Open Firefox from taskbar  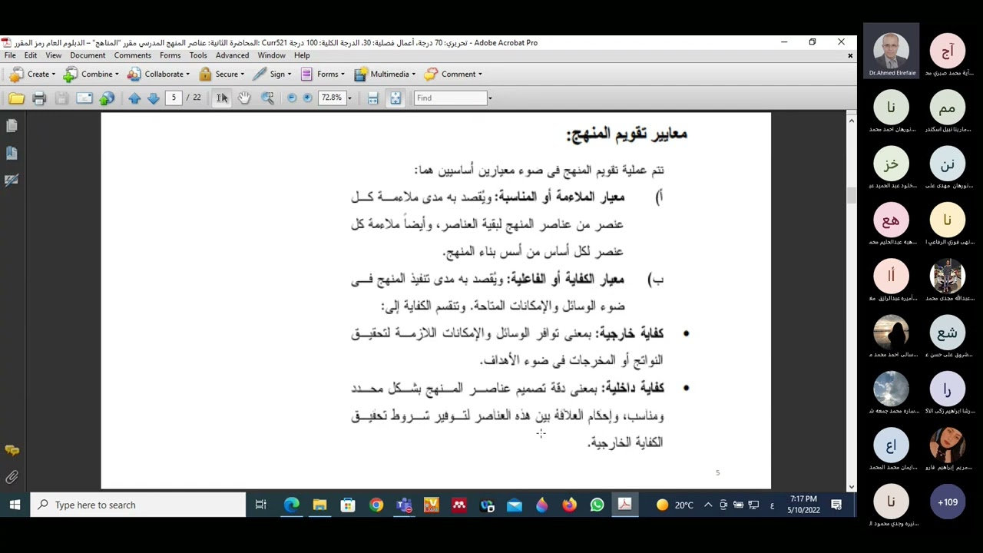pyautogui.click(x=570, y=505)
